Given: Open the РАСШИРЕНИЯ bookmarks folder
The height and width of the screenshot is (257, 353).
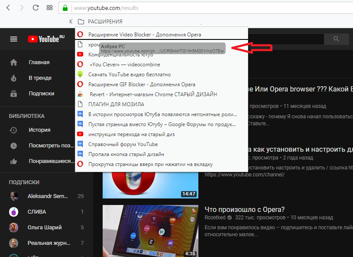Looking at the screenshot, I should click(100, 22).
